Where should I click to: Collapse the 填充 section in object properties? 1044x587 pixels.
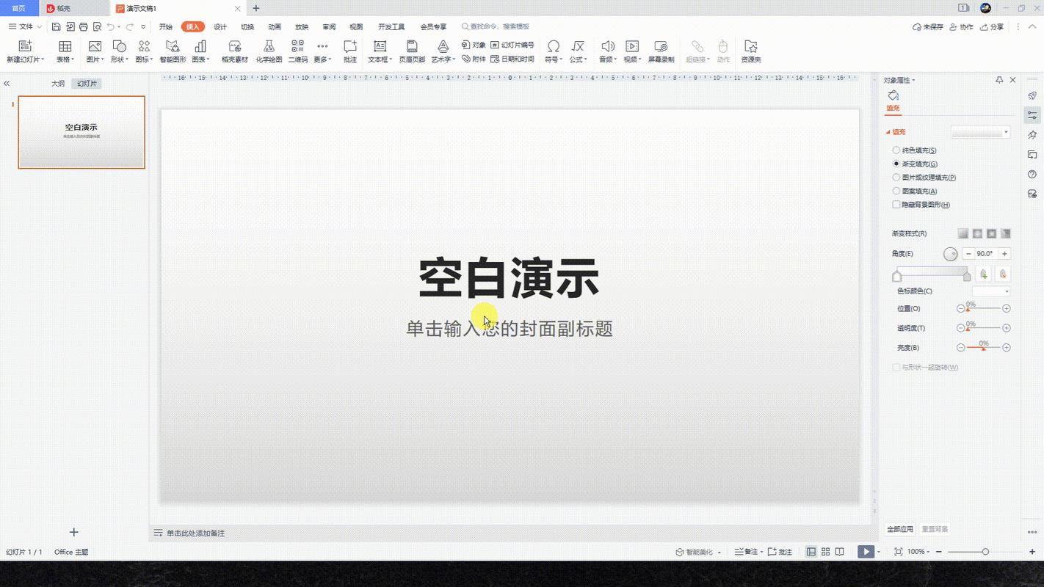coord(888,131)
